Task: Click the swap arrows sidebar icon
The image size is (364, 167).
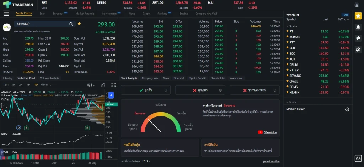Action: (358, 38)
